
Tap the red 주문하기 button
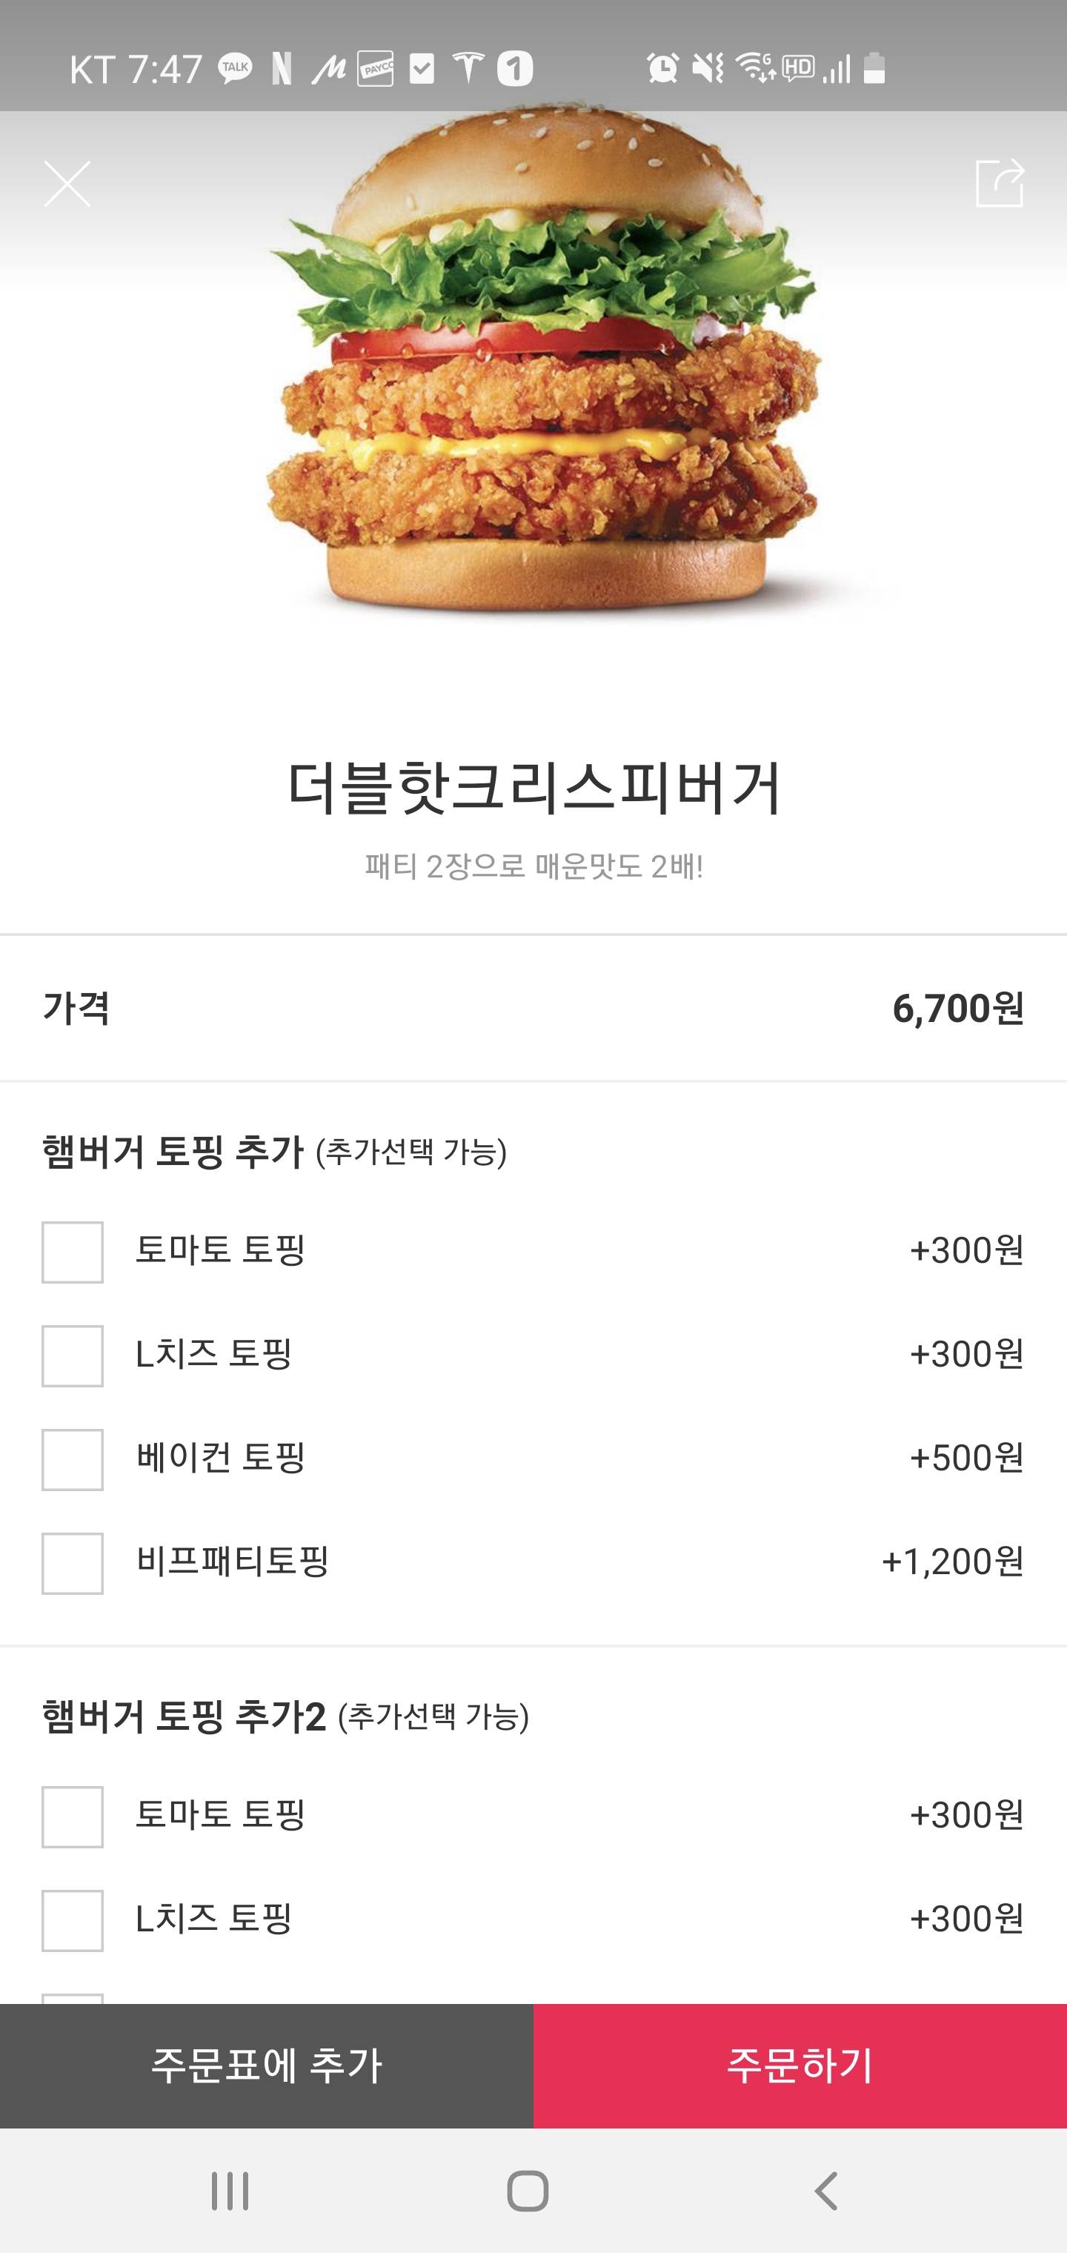[x=800, y=2065]
